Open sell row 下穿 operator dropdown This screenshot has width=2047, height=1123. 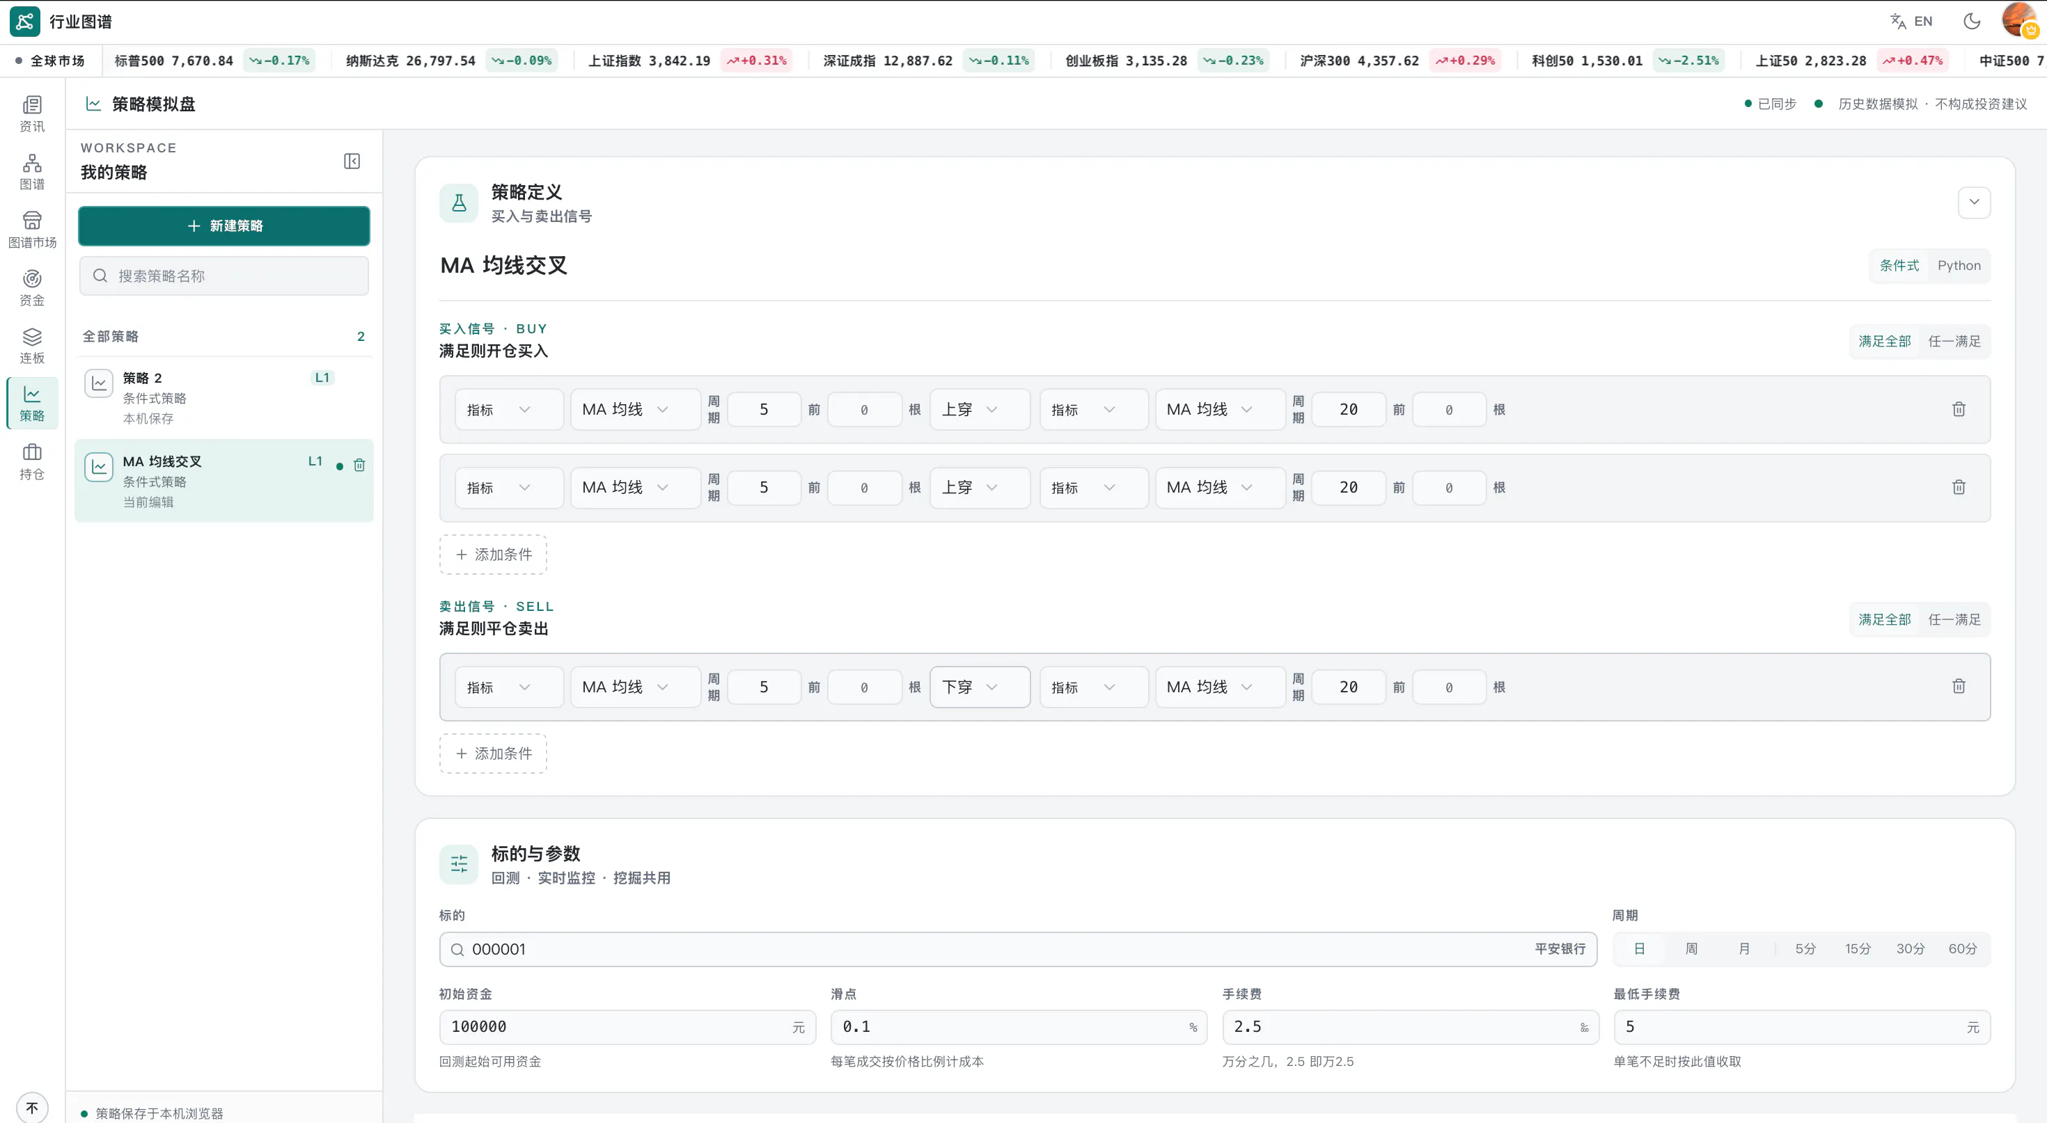click(x=979, y=687)
